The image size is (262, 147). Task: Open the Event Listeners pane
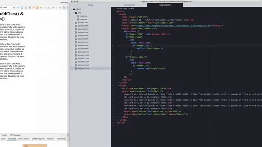(x=24, y=139)
